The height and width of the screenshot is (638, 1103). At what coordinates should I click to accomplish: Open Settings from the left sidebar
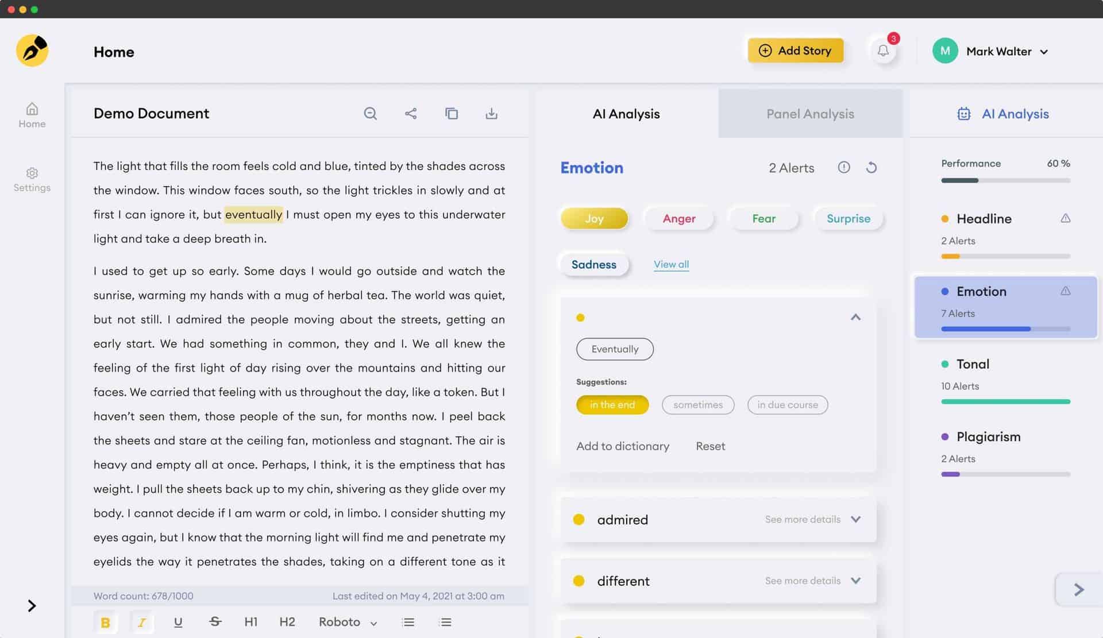32,179
